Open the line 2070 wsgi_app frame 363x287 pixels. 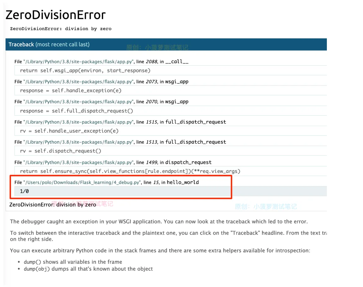[102, 102]
